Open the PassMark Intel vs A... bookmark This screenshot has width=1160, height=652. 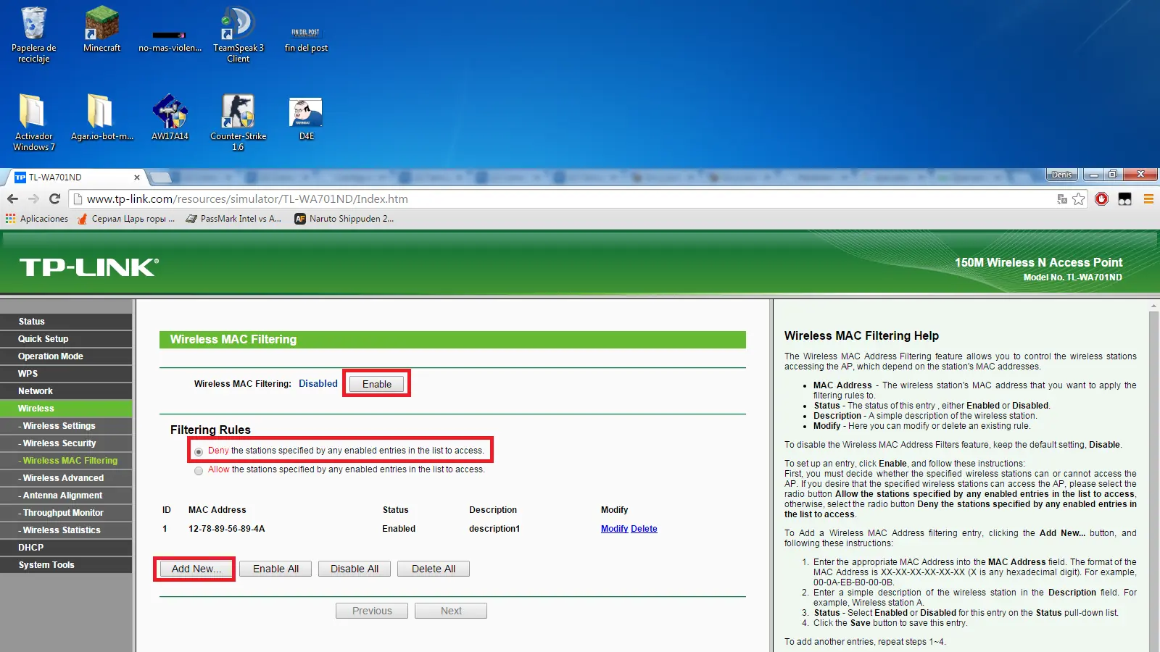(233, 219)
